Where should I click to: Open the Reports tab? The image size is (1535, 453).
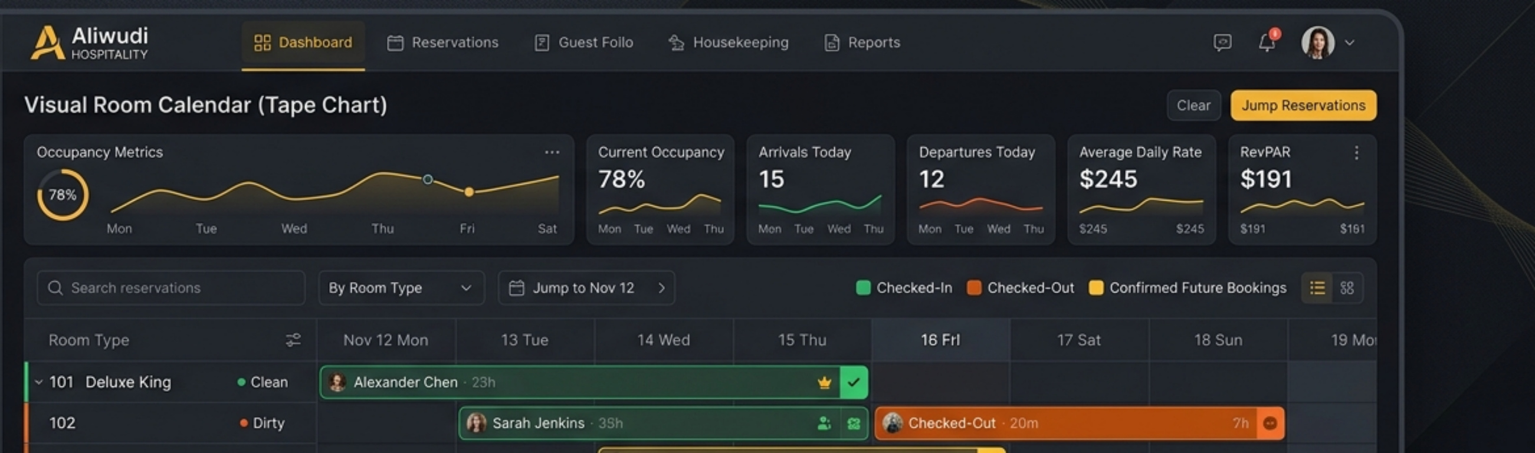[862, 42]
